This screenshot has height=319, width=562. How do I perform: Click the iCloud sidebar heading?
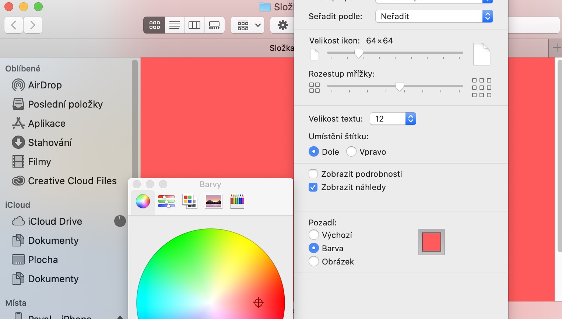point(18,205)
